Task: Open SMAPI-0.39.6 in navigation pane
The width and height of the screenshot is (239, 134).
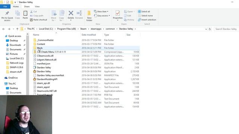Action: point(16,67)
